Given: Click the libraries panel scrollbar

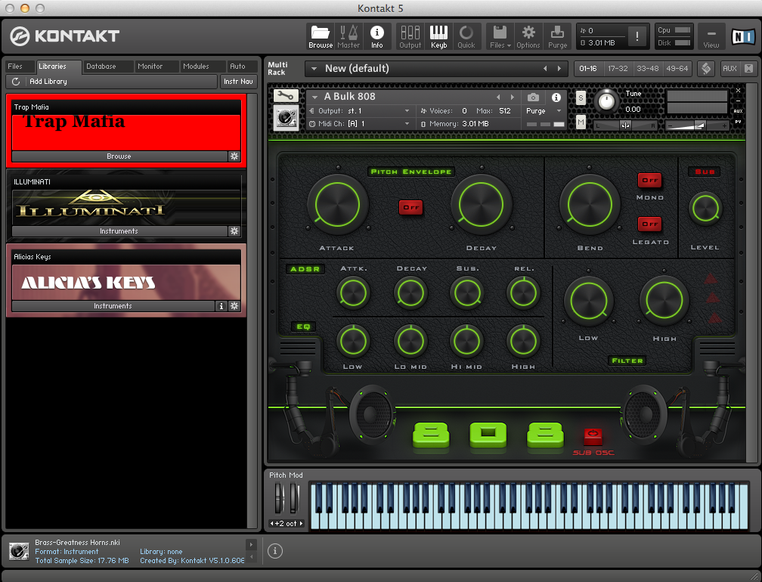Looking at the screenshot, I should click(x=252, y=311).
